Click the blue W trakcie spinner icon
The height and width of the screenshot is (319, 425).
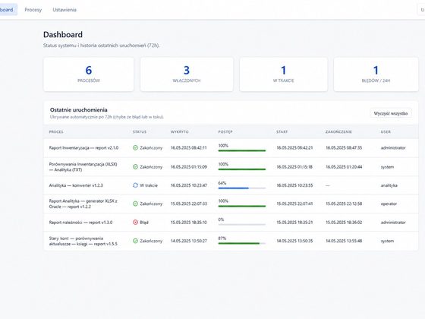click(x=136, y=185)
